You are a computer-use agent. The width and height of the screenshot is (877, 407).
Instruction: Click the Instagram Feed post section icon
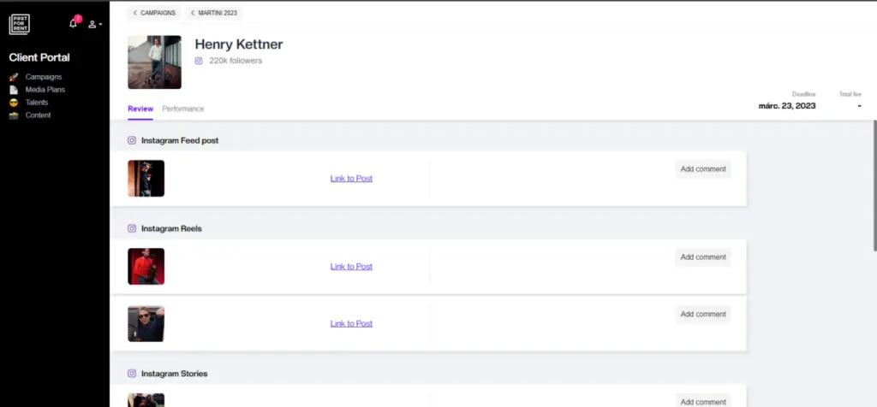tap(132, 140)
